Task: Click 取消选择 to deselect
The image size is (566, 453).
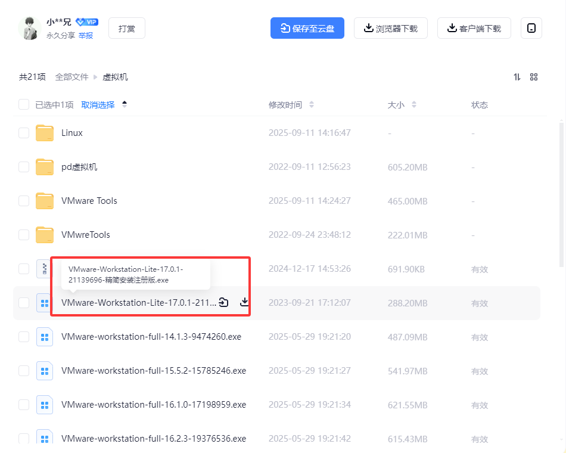Action: click(x=98, y=105)
